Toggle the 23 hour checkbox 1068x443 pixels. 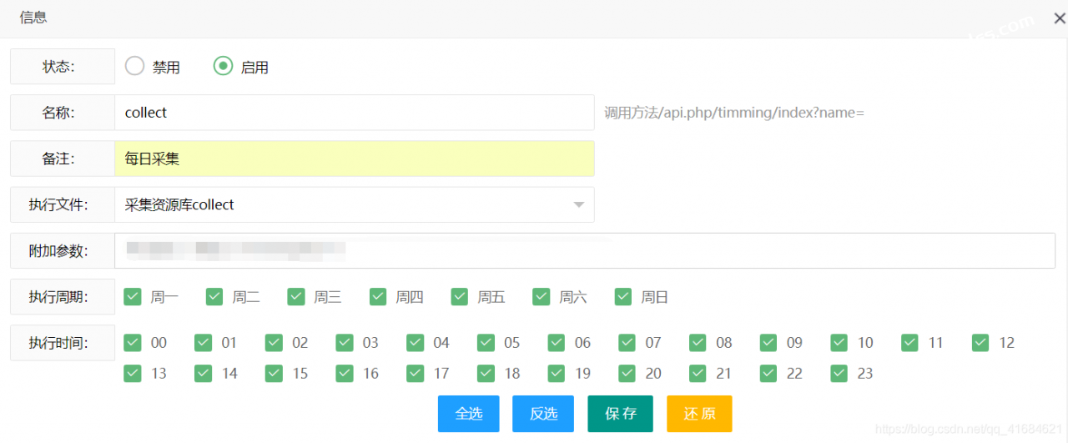[x=839, y=373]
